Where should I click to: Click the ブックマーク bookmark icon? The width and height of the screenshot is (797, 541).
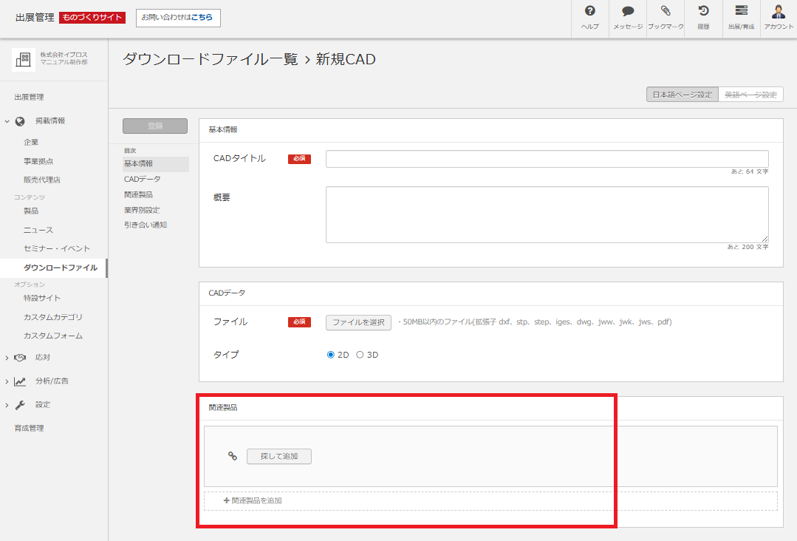pos(665,18)
